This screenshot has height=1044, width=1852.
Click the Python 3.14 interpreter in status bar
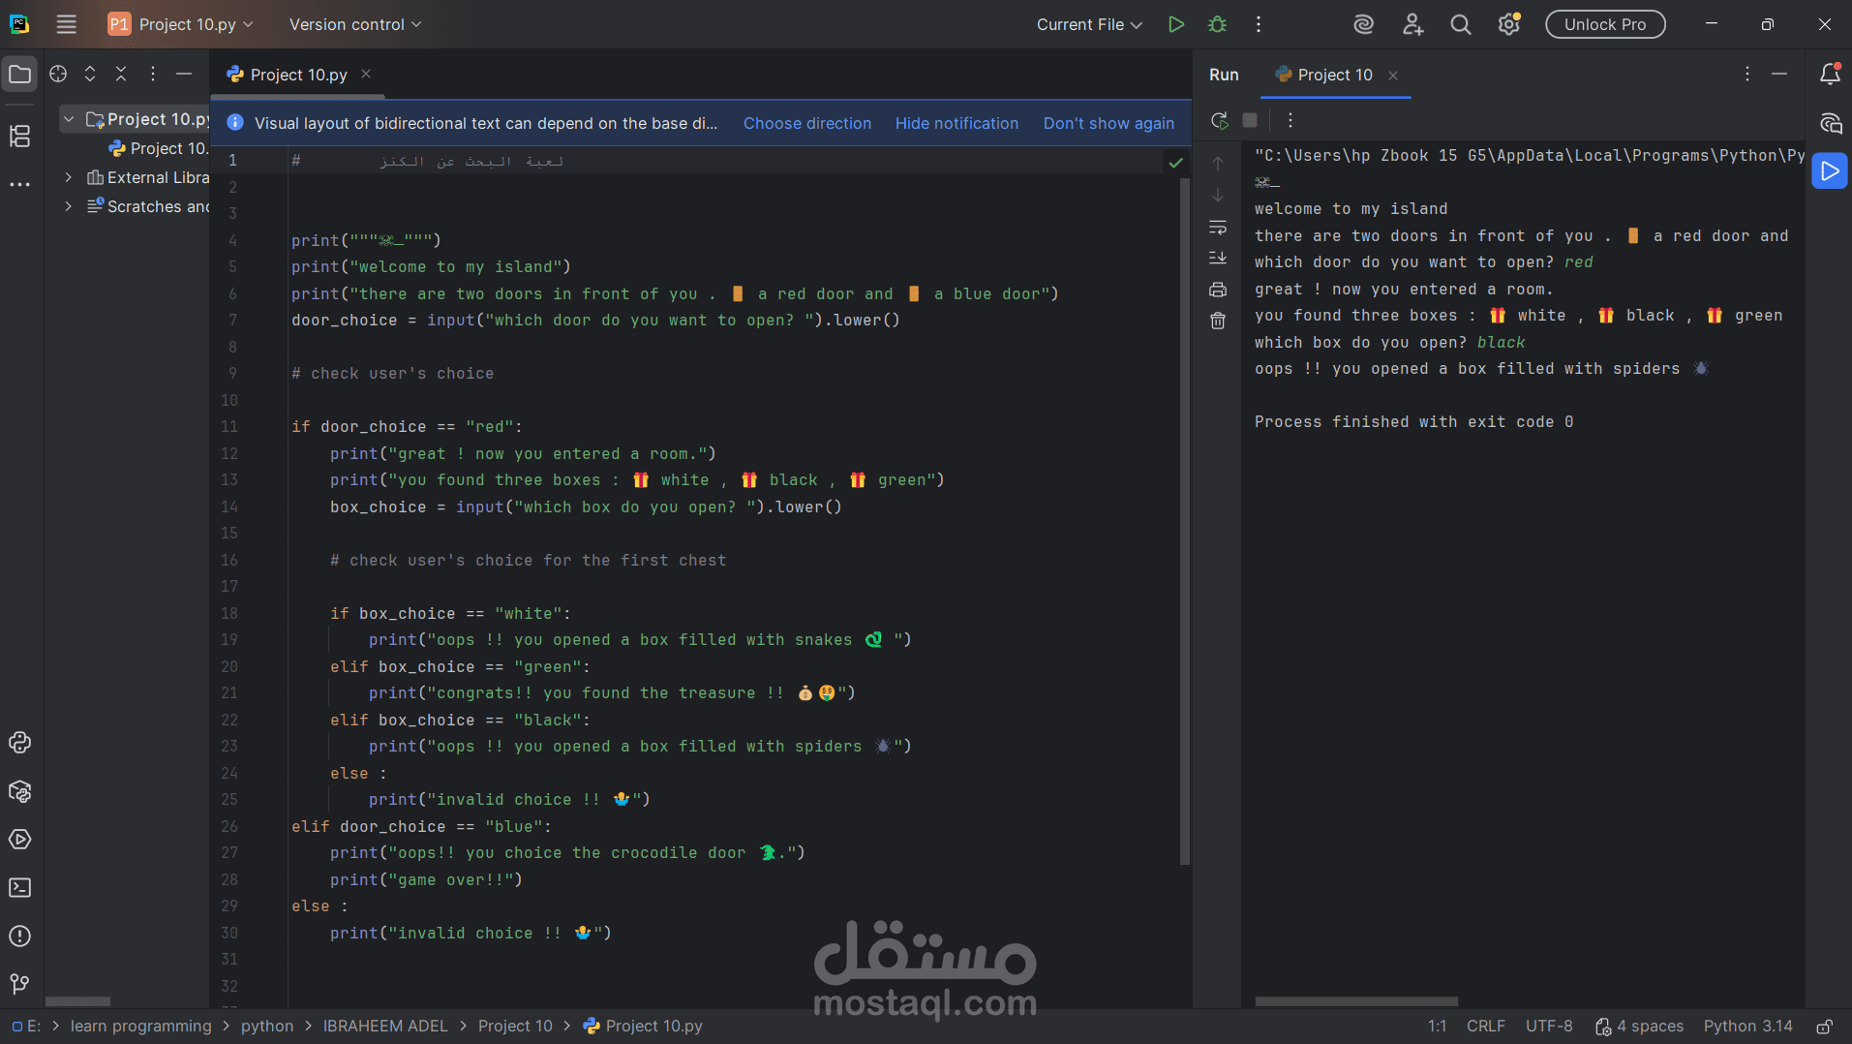point(1747,1026)
